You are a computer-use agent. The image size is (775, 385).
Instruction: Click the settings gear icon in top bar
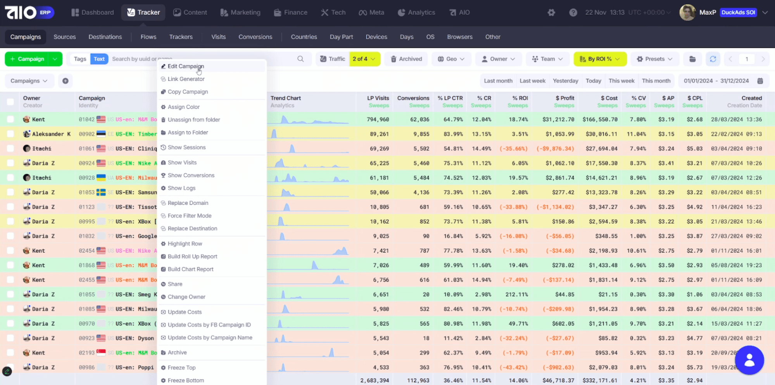click(x=551, y=12)
